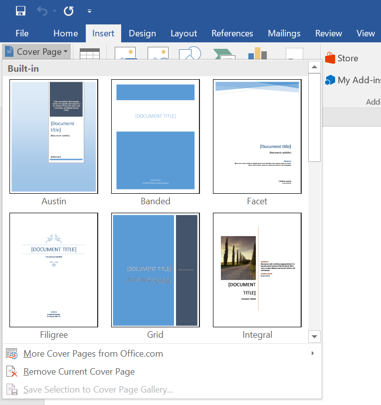
Task: Open My Add-ins icon
Action: pos(330,80)
